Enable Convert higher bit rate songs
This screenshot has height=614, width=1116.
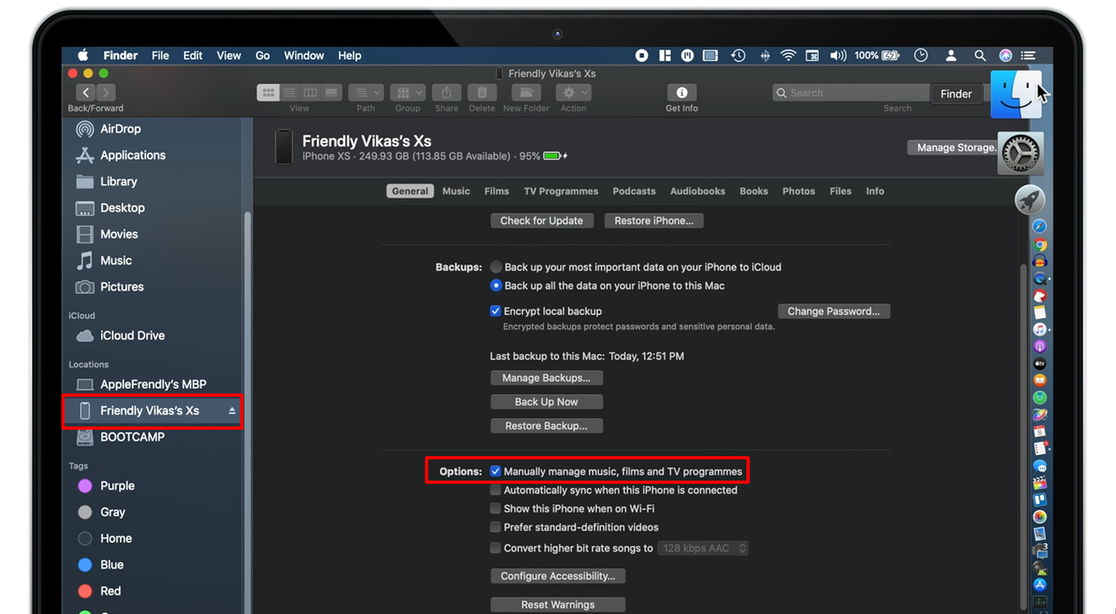(496, 548)
